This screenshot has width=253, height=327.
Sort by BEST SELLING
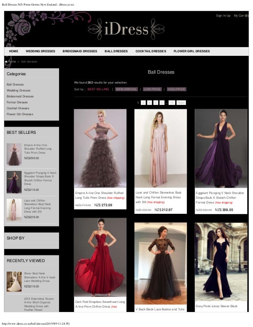[x=98, y=89]
